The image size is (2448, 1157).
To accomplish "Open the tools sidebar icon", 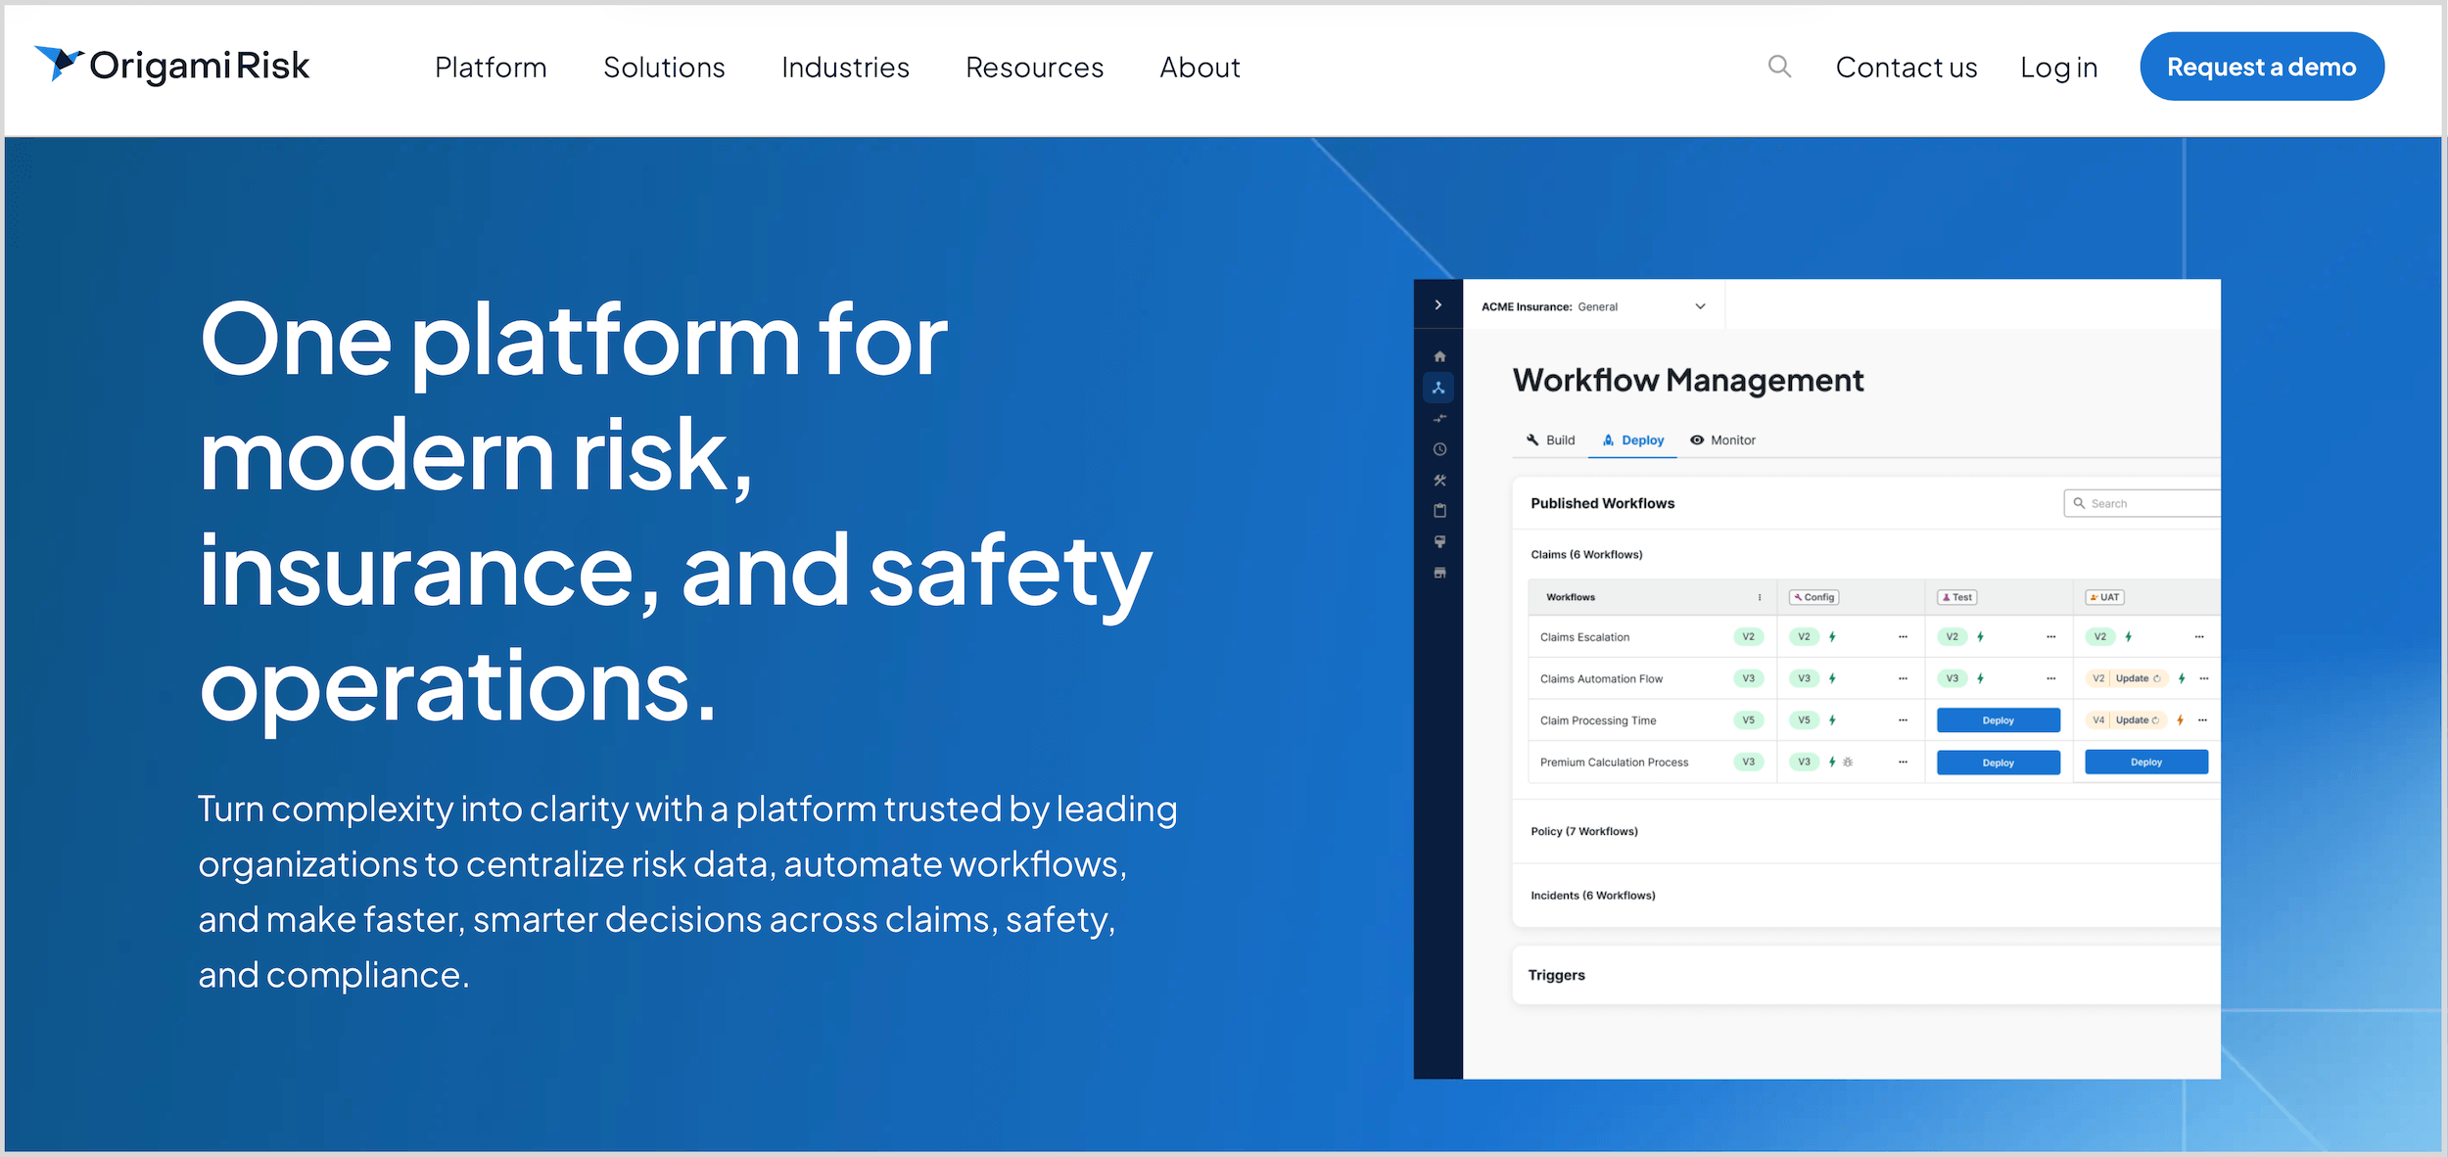I will (1438, 481).
